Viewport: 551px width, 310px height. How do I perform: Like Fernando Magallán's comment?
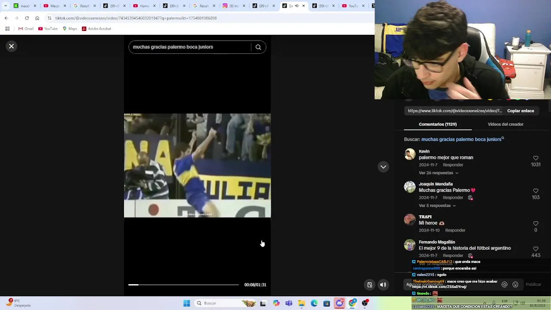[x=536, y=249]
